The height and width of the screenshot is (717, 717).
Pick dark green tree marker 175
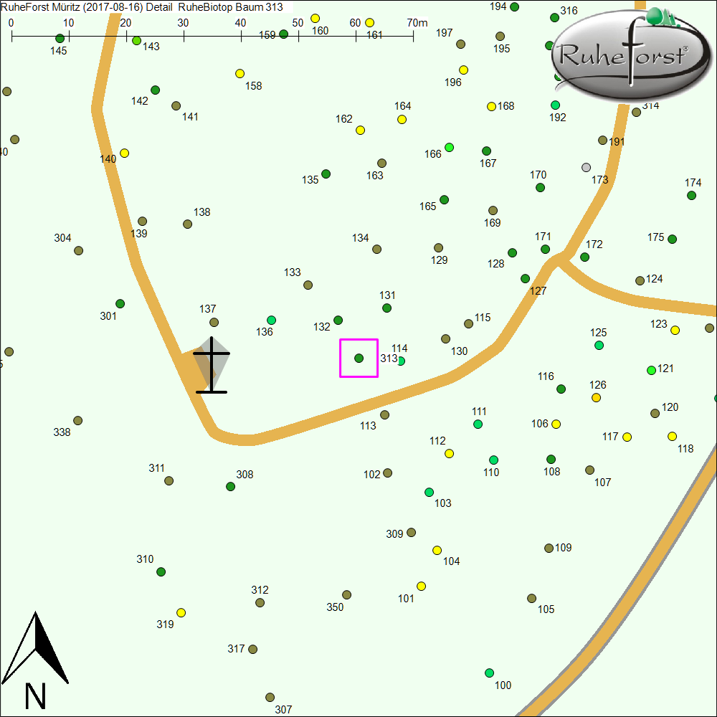point(672,239)
